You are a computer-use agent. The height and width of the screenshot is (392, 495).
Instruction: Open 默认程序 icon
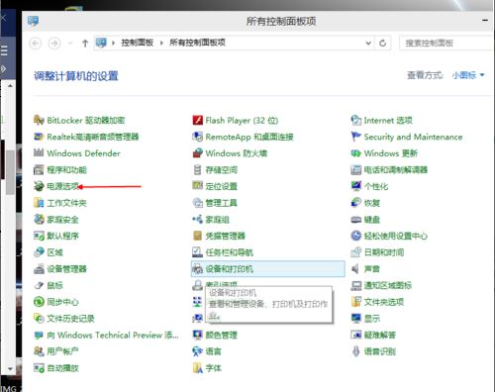pos(39,236)
